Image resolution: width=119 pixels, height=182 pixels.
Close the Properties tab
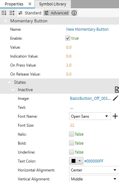[30, 4]
